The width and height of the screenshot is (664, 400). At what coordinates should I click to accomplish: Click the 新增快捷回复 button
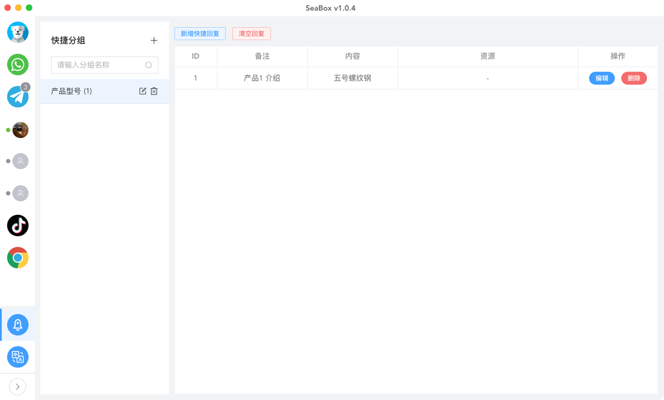(200, 34)
